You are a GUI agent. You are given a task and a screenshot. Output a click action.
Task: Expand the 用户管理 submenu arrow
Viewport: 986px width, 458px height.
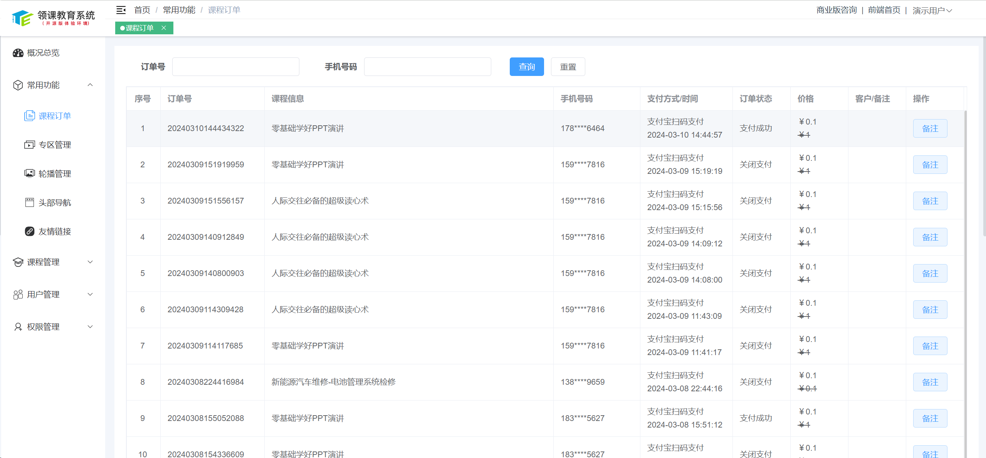(x=90, y=295)
